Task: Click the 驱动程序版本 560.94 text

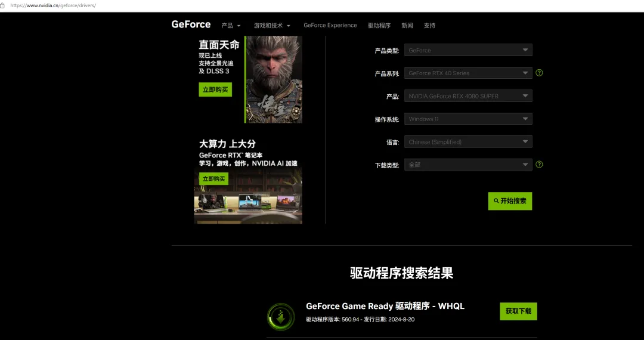Action: click(x=333, y=320)
